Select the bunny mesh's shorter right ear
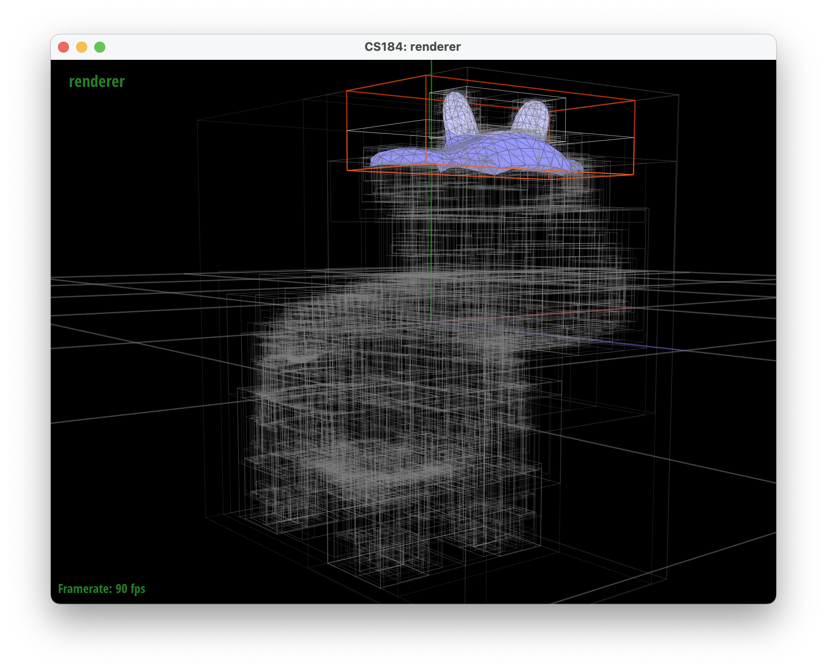Screen dimensions: 827x671 click(532, 117)
